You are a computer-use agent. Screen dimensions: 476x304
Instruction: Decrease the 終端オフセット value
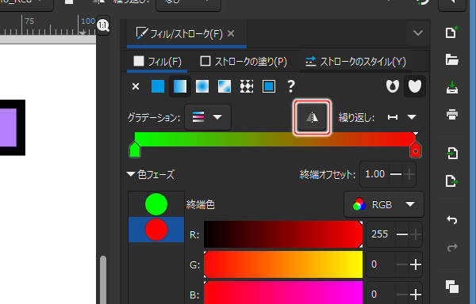click(x=396, y=174)
